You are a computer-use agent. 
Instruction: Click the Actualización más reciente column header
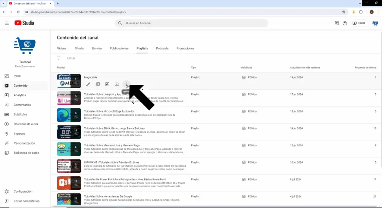[305, 68]
